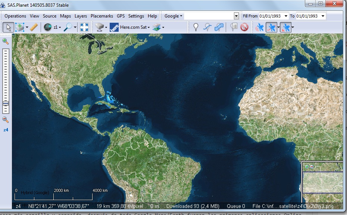This screenshot has width=347, height=215.
Task: Open the Maps menu
Action: click(x=65, y=16)
